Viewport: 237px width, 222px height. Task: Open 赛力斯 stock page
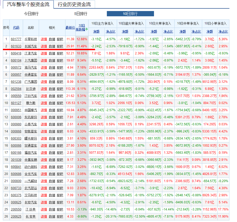click(x=31, y=103)
